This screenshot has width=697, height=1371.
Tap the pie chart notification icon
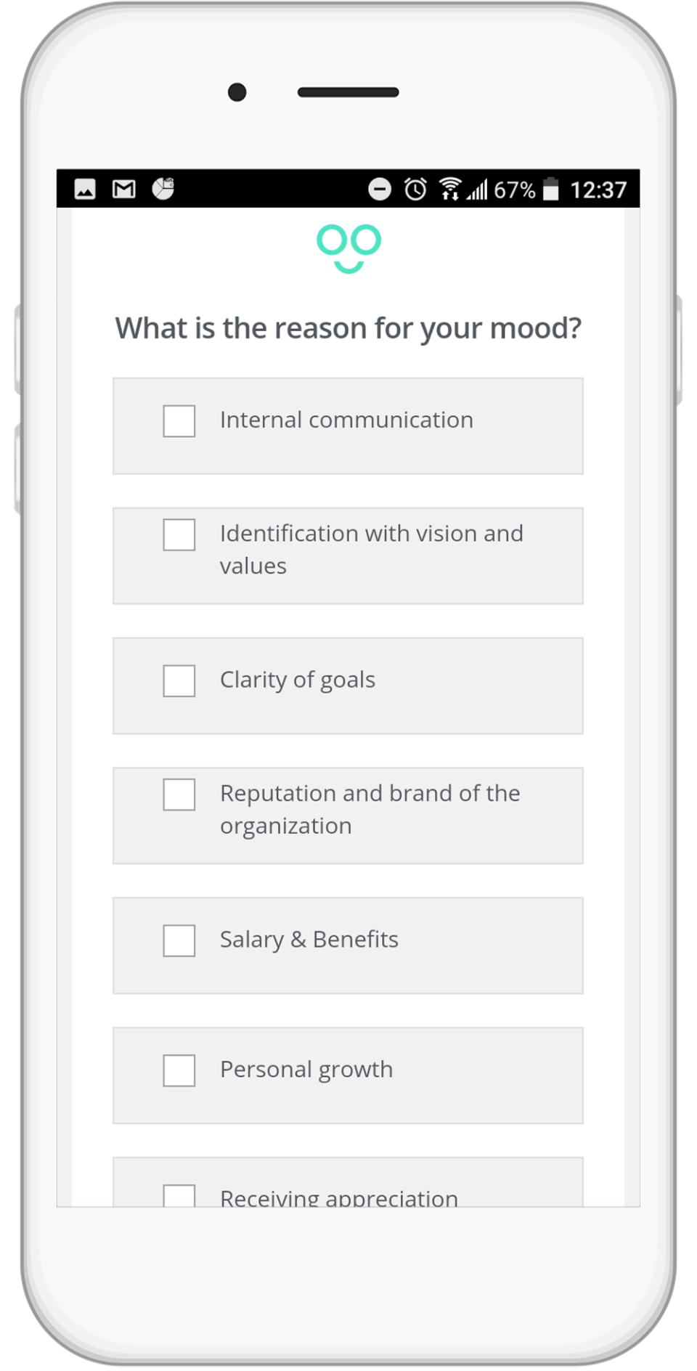tap(163, 189)
